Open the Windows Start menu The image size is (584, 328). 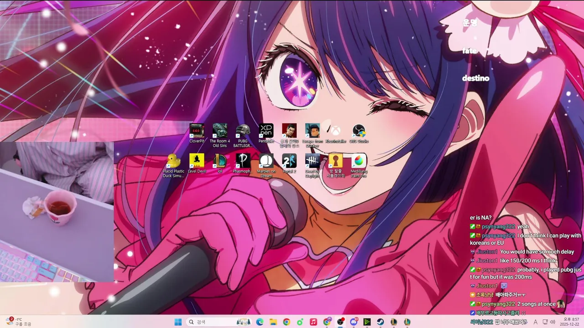(178, 322)
